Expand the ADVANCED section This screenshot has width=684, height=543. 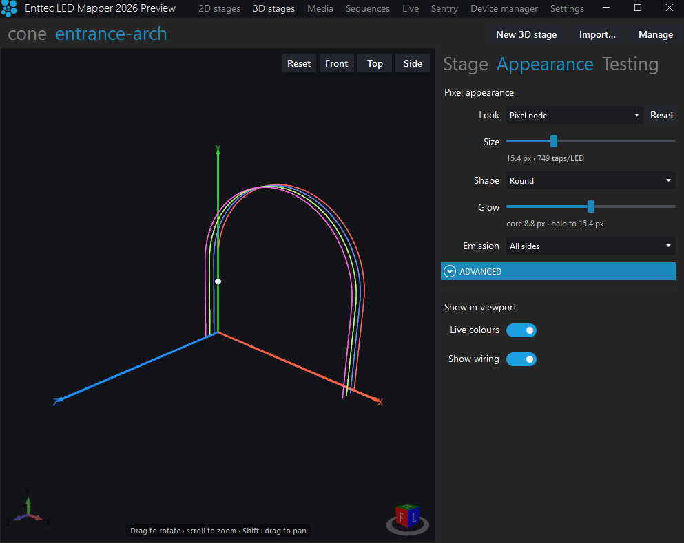[x=558, y=271]
